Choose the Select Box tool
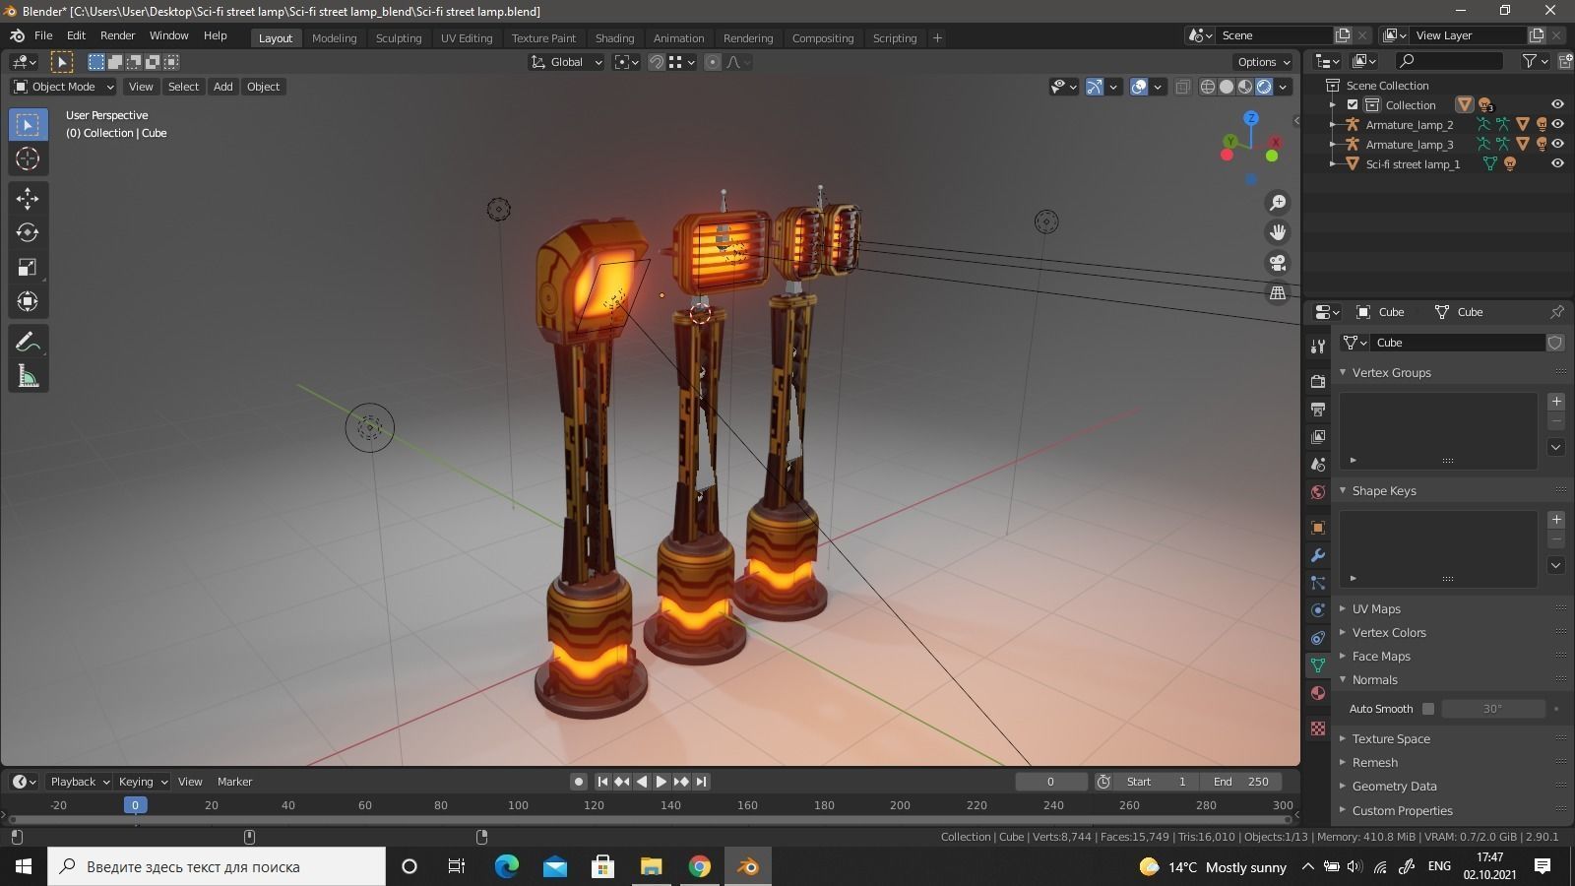Screen dimensions: 1575x886 28,124
